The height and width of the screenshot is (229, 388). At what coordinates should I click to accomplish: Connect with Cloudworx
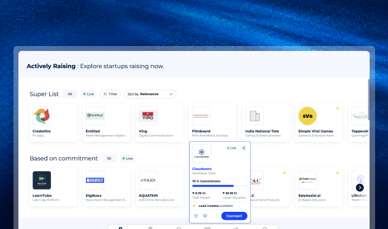coord(234,216)
